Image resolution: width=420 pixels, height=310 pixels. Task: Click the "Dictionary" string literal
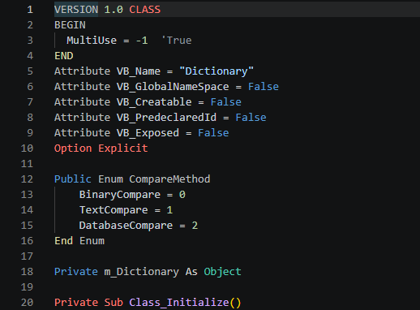[216, 71]
